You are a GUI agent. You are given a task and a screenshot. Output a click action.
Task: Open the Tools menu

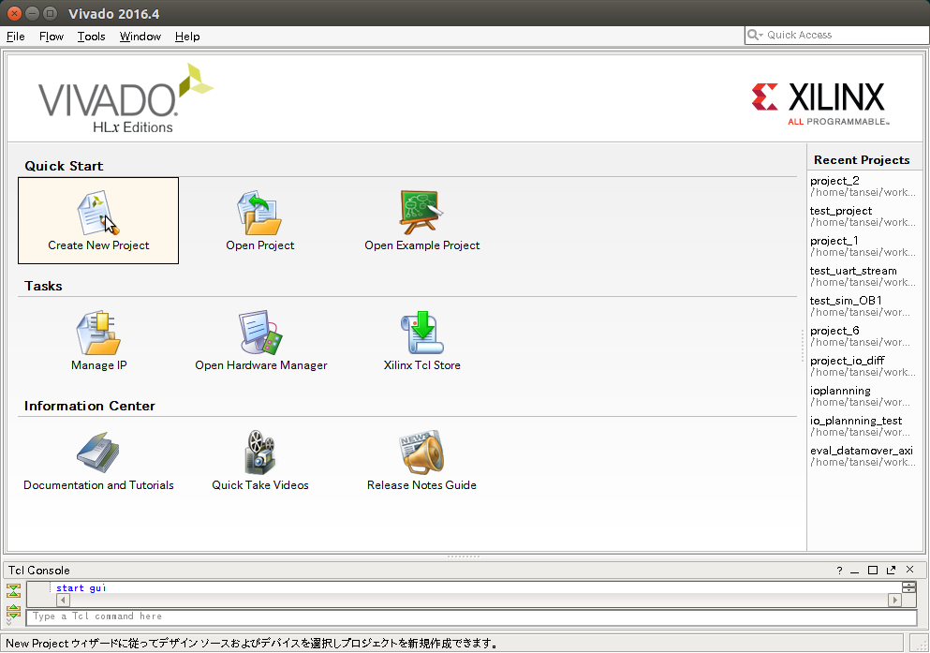pyautogui.click(x=92, y=37)
